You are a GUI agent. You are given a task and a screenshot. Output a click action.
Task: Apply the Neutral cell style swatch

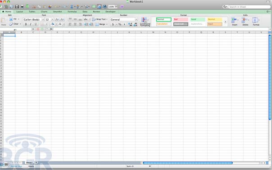pyautogui.click(x=214, y=19)
